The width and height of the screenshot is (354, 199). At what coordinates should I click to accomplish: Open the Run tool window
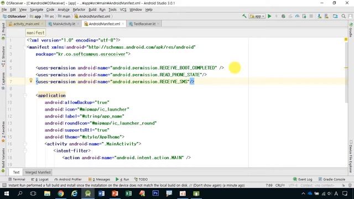[122, 179]
